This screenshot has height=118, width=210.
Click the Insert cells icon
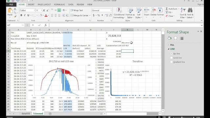[x=147, y=10]
